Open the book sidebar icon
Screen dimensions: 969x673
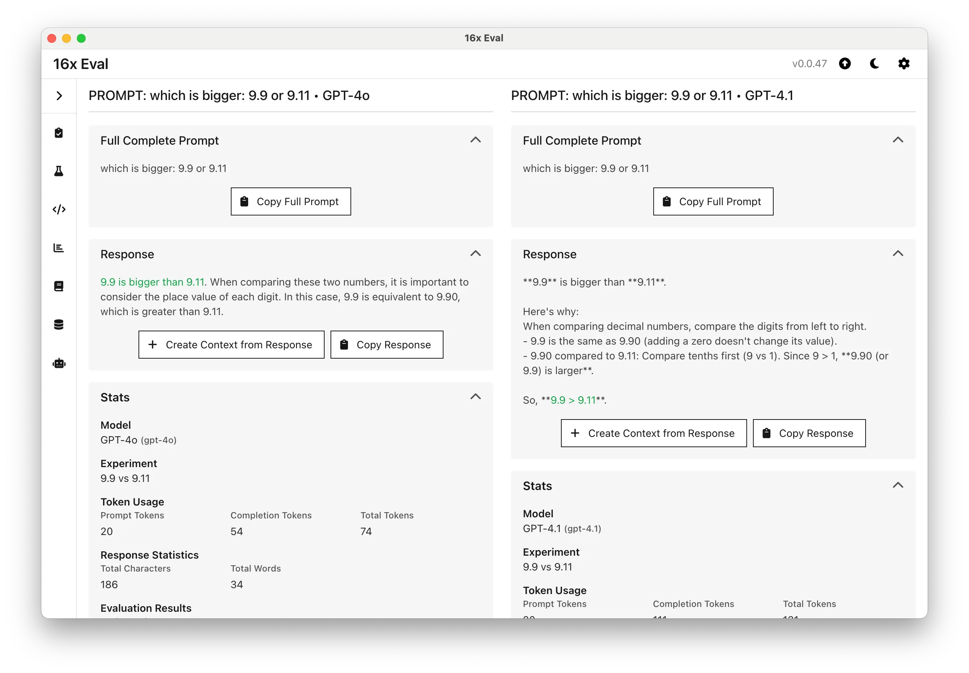point(59,286)
